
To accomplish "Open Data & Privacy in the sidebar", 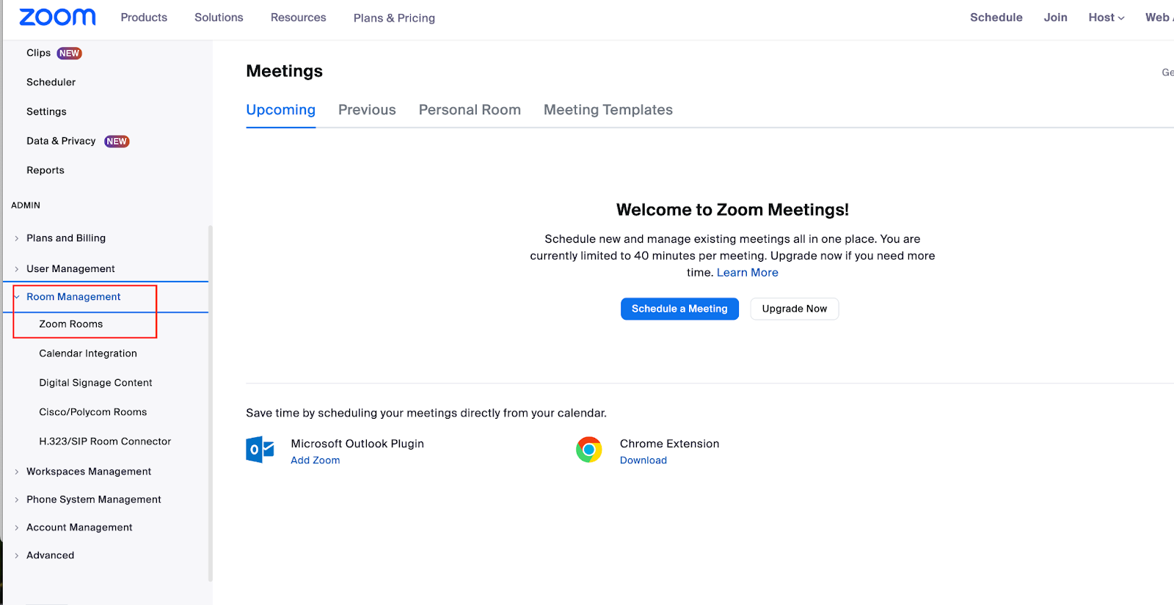I will click(61, 141).
